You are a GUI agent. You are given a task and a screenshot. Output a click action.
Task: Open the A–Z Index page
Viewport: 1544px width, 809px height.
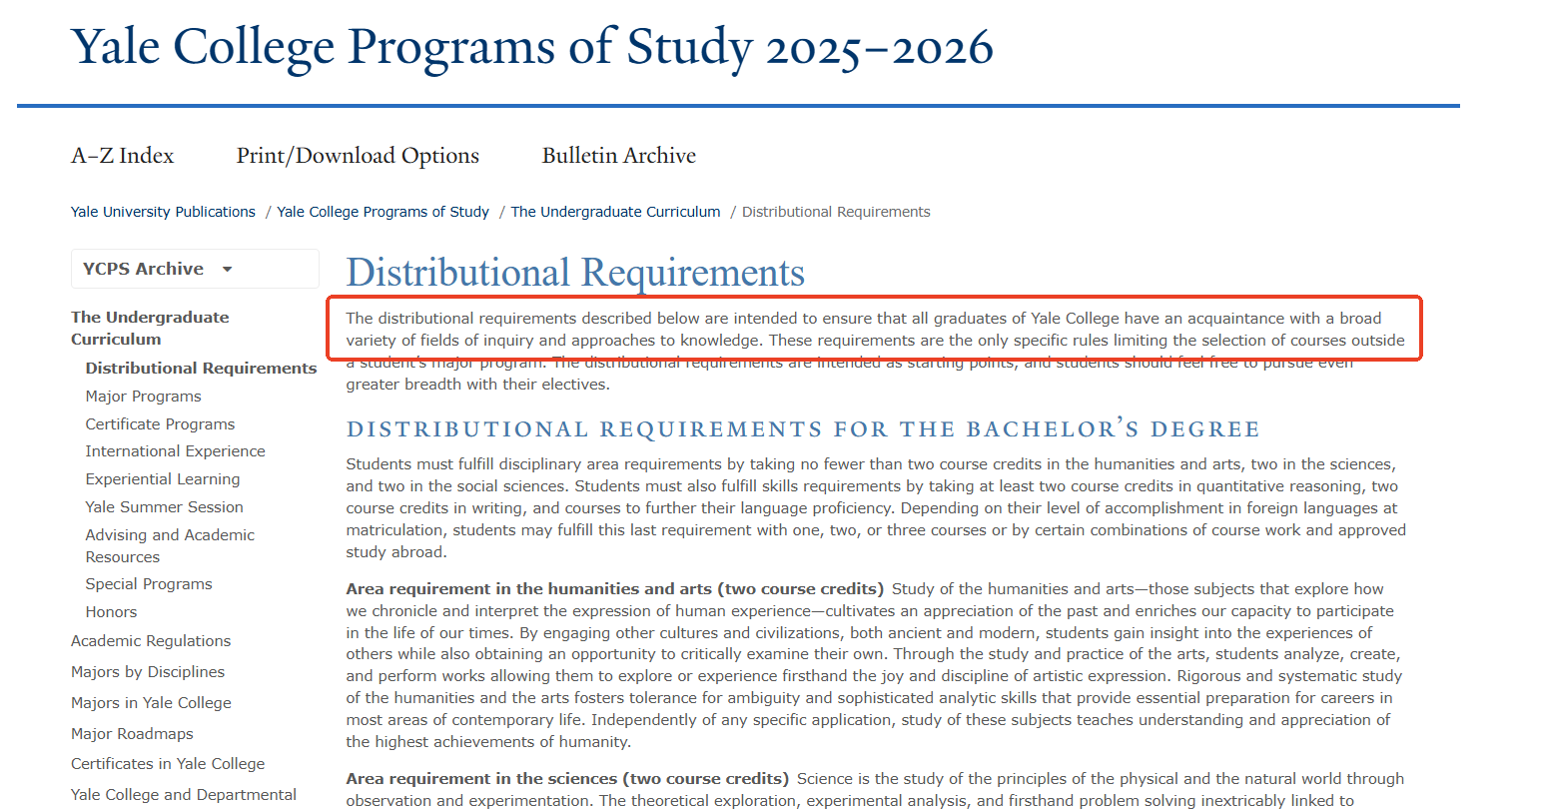click(122, 156)
